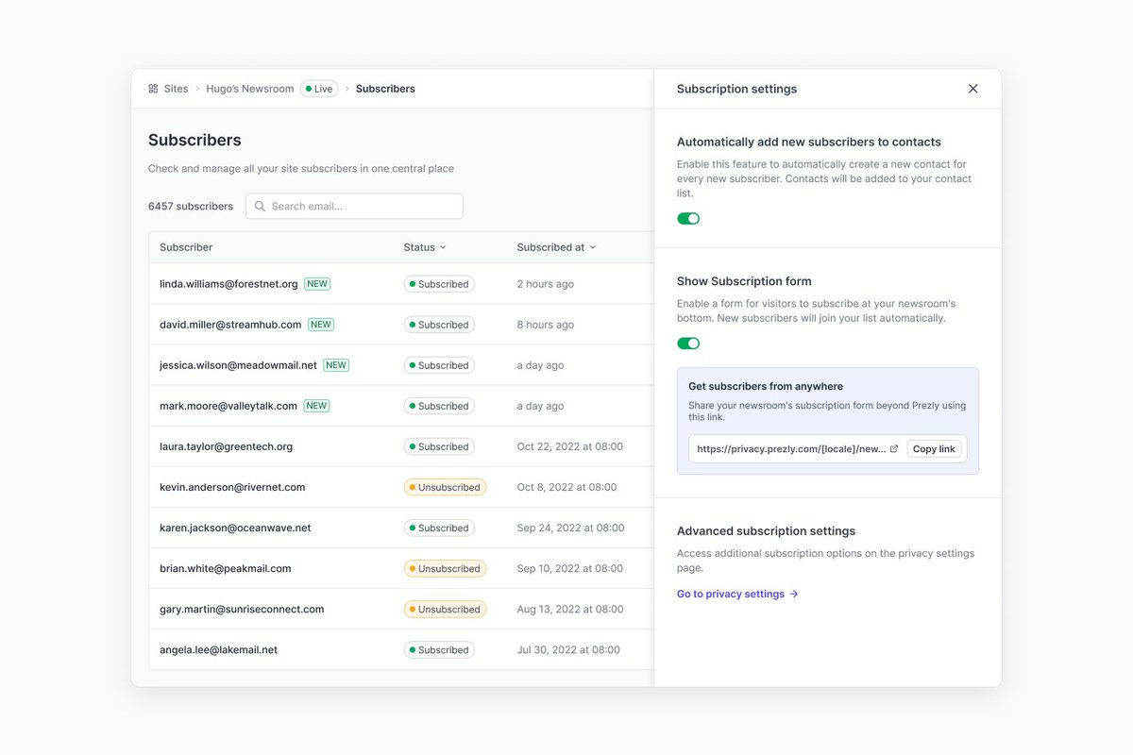Click the arrow icon after Go to privacy settings
1133x755 pixels.
[794, 595]
